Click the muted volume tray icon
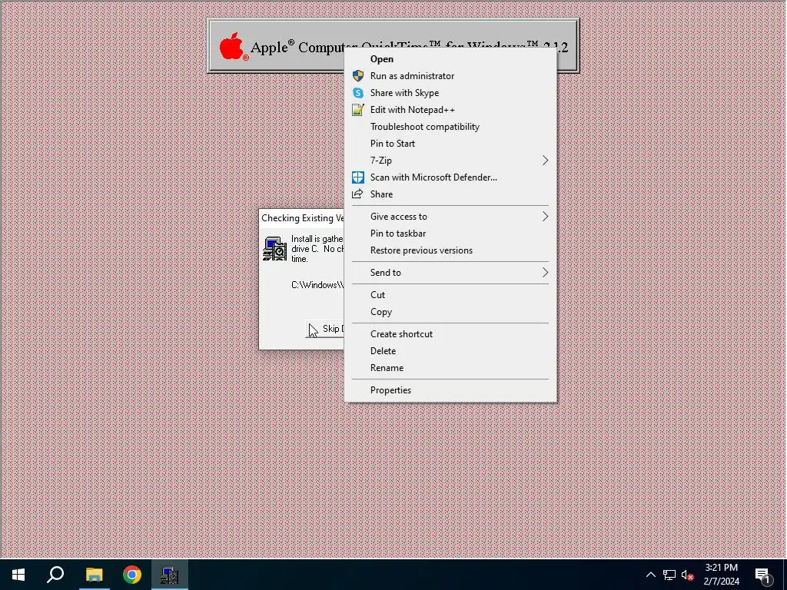787x590 pixels. point(688,575)
